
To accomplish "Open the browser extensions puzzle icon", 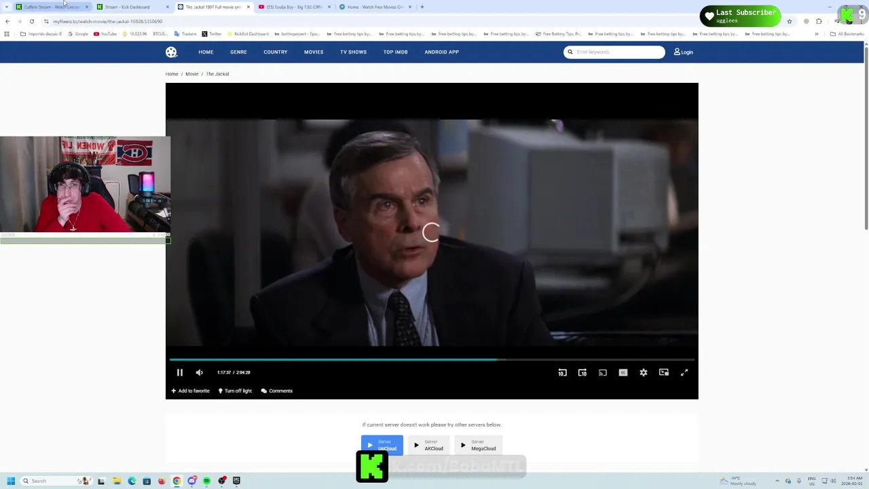I will pos(819,21).
